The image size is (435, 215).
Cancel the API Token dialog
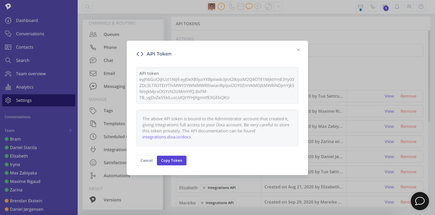point(146,161)
